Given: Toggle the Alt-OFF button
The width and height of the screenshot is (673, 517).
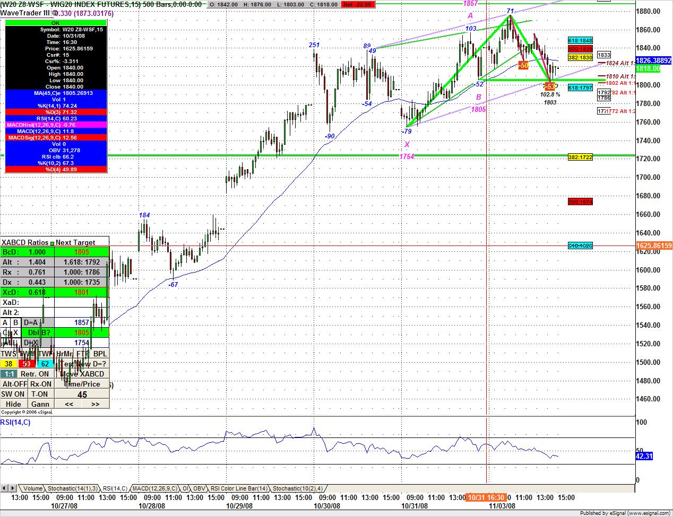Looking at the screenshot, I should pos(14,384).
